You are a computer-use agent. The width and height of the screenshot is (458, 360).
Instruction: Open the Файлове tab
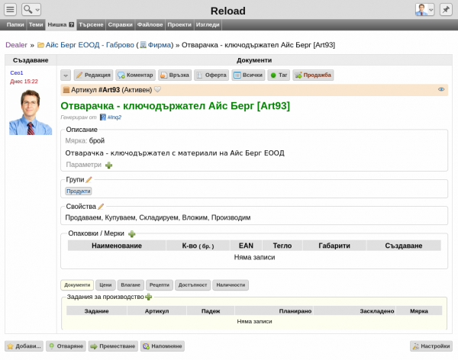[150, 25]
